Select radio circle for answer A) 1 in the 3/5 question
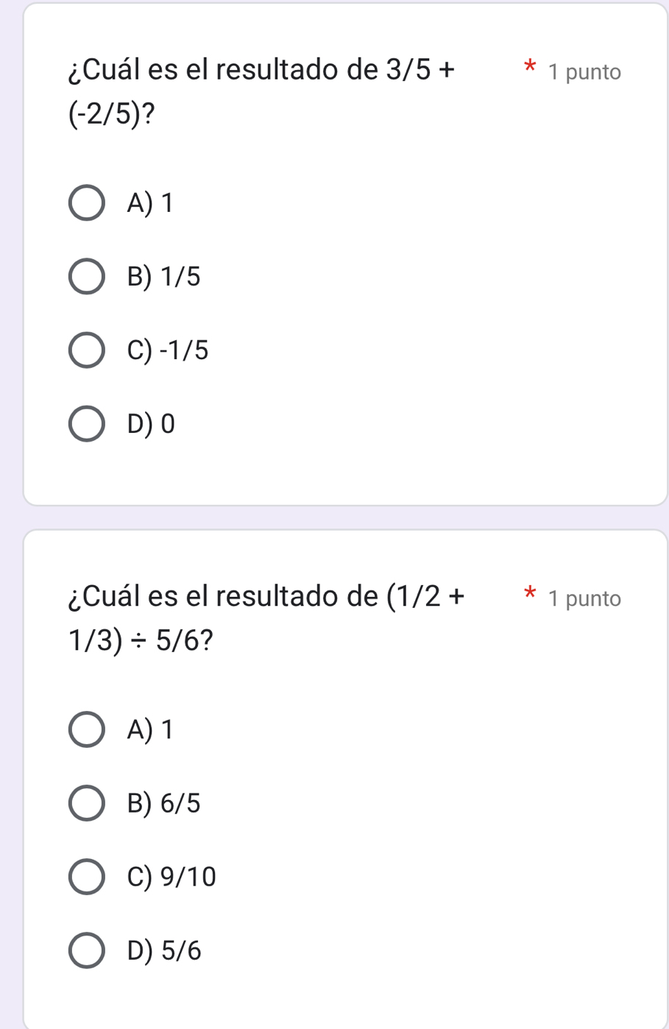669x1029 pixels. click(x=87, y=202)
